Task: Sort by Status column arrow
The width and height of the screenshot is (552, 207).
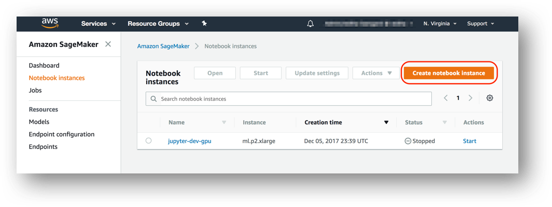Action: point(445,122)
